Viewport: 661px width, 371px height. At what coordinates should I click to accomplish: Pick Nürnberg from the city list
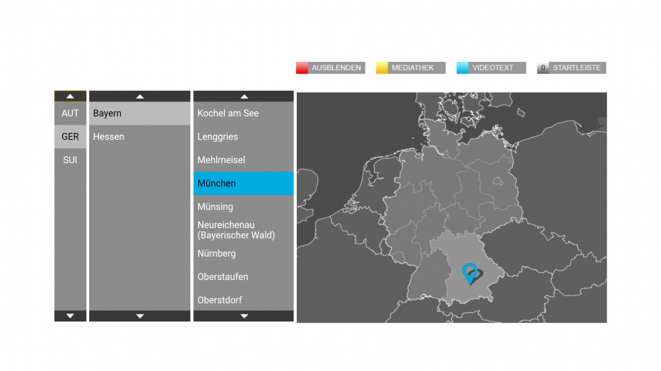click(243, 254)
